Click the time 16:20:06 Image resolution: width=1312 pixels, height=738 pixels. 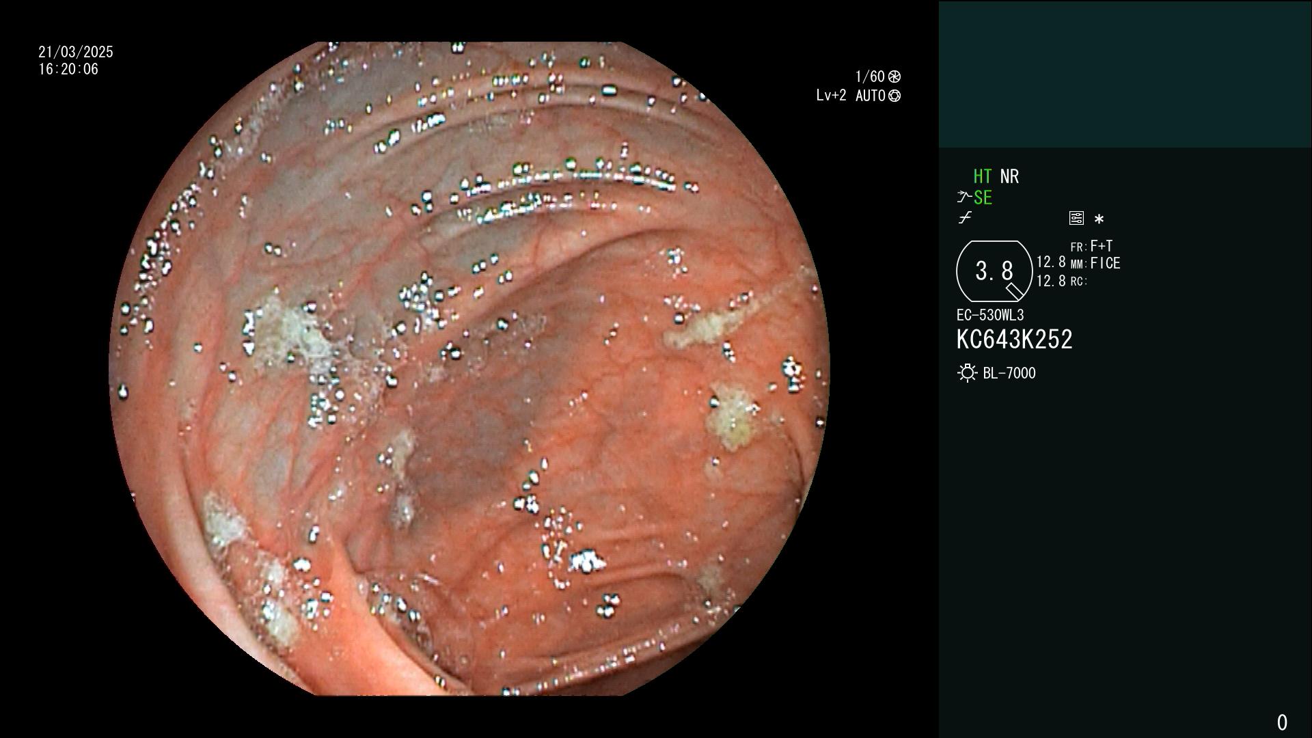(x=68, y=69)
